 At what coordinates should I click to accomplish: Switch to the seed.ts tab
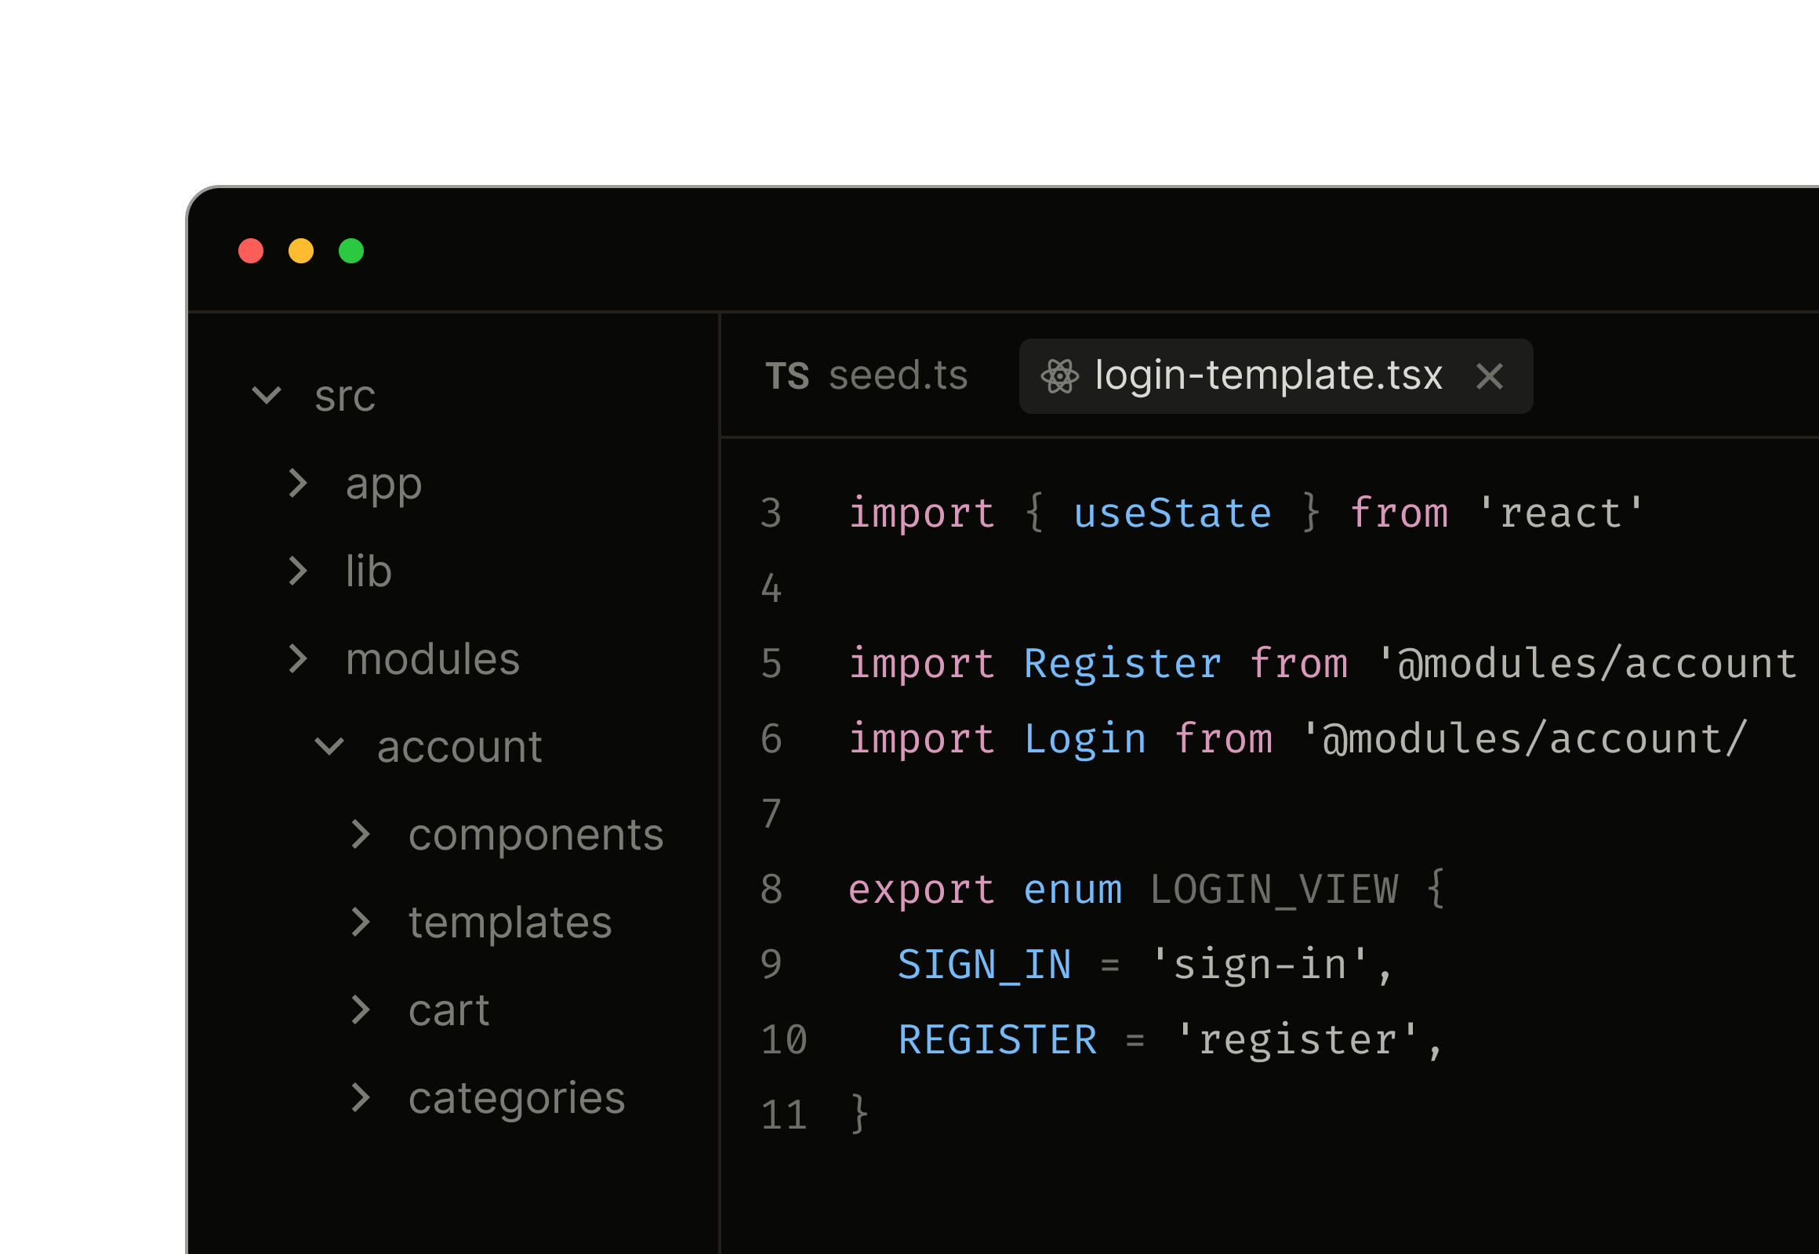[898, 376]
